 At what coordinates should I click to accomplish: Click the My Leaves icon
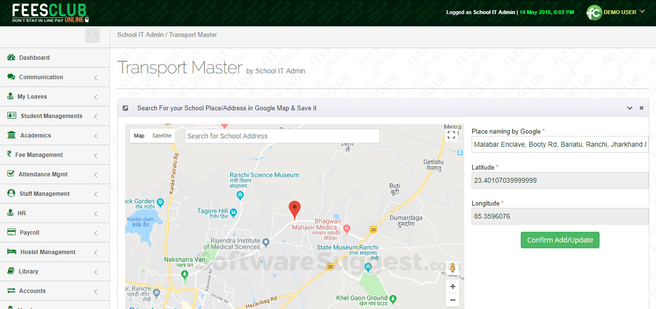click(11, 96)
